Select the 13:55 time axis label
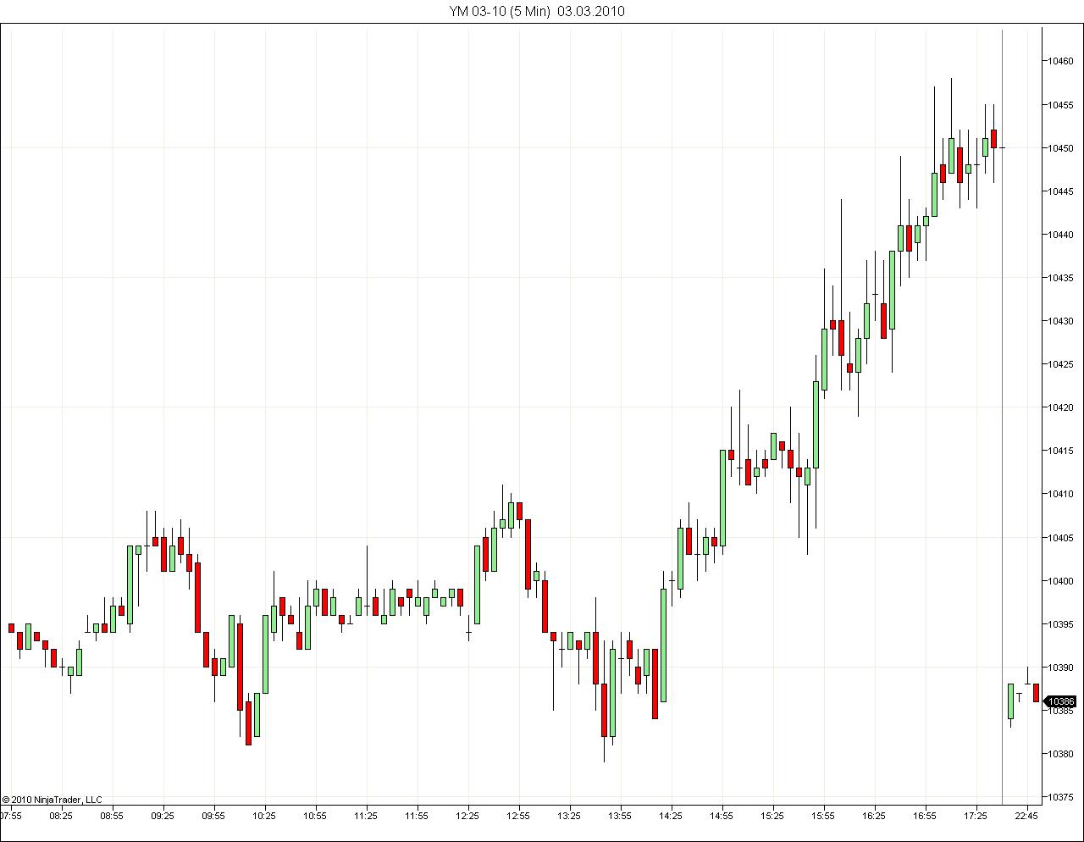 620,817
